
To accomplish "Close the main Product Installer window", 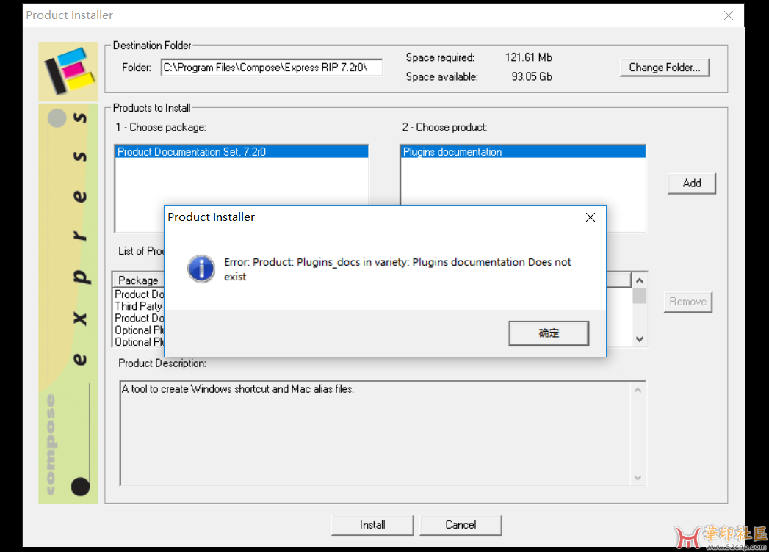I will [x=728, y=15].
